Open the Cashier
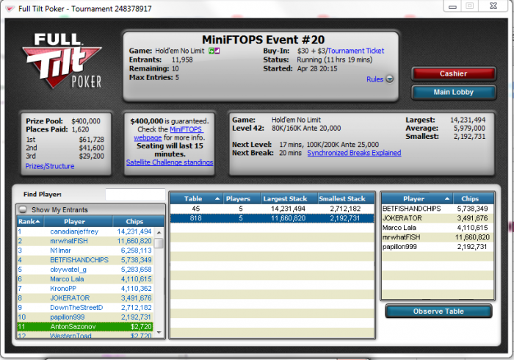Image resolution: width=514 pixels, height=360 pixels. click(x=454, y=73)
